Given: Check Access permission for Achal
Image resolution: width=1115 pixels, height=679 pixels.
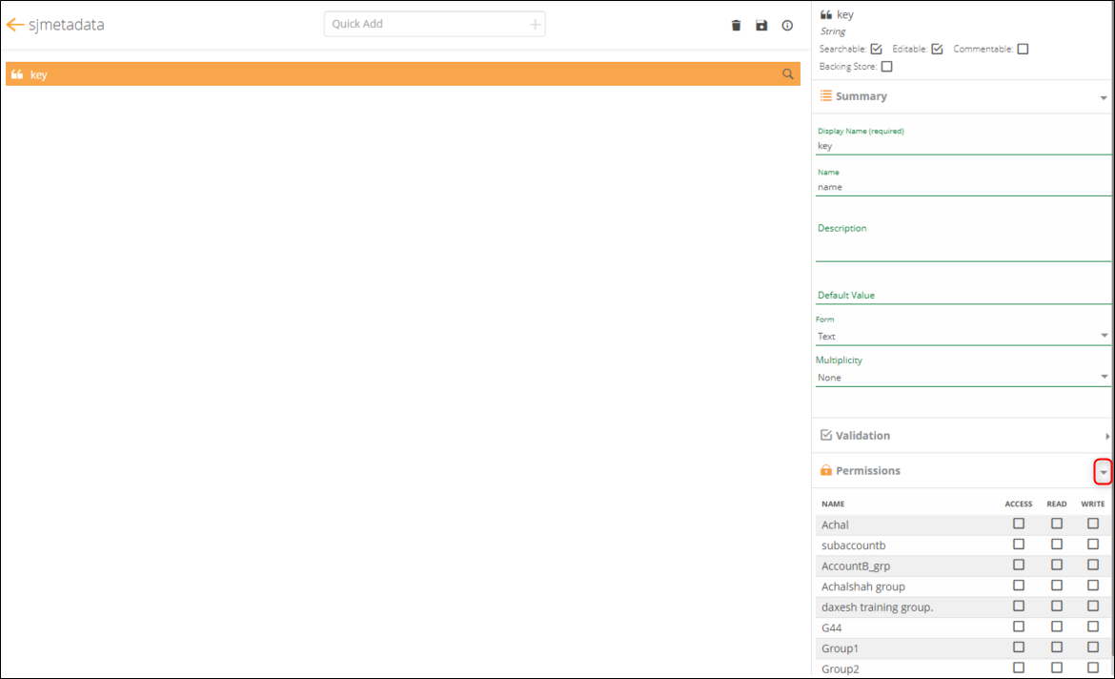Looking at the screenshot, I should [1019, 524].
